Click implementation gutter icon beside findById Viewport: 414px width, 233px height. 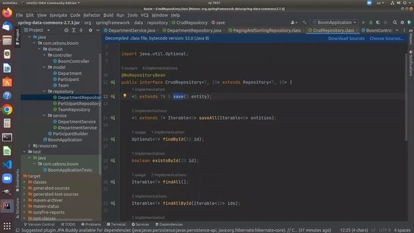[x=113, y=139]
